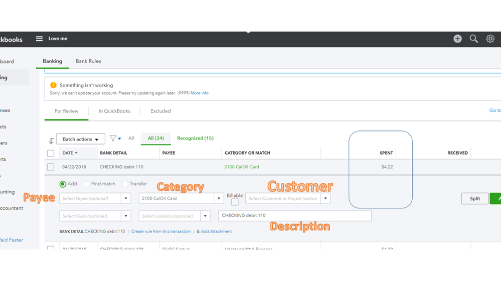
Task: Click the CHECKING debit 110 description field
Action: [294, 215]
